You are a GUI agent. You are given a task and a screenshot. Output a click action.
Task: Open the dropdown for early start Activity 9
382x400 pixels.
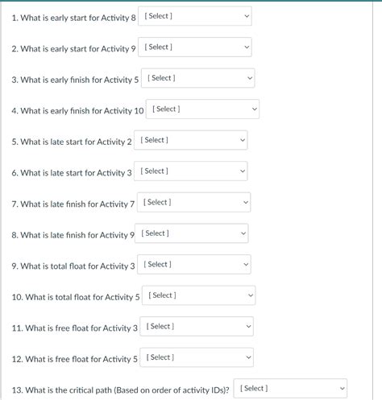pos(195,47)
